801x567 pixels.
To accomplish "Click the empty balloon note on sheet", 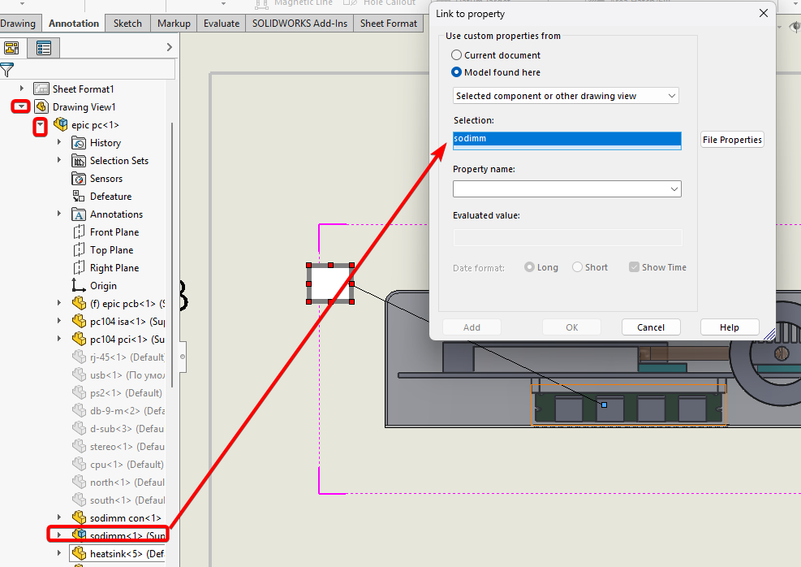I will click(x=330, y=283).
